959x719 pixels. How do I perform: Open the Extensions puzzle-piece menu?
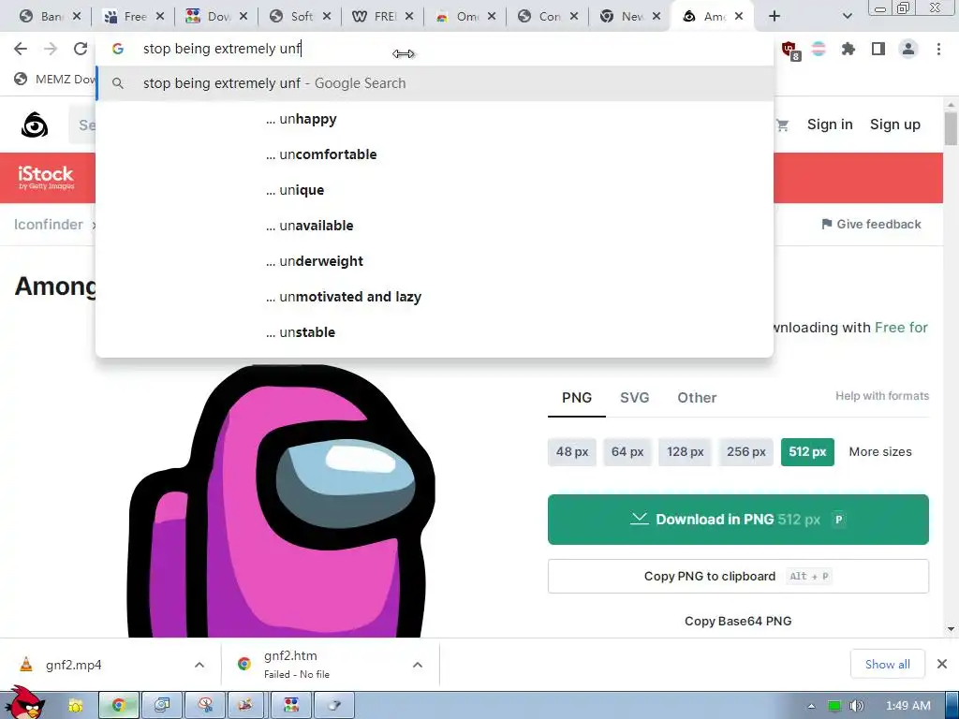(848, 49)
